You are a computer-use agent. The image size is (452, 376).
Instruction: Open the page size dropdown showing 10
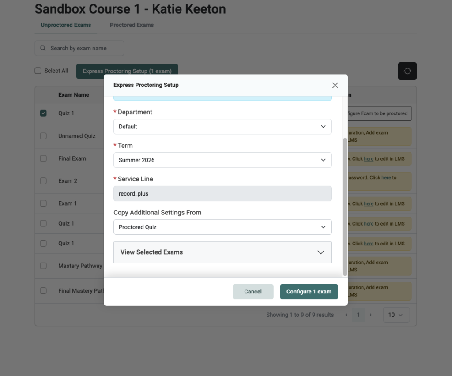[396, 315]
